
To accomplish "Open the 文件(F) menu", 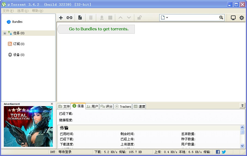I will coord(8,11).
